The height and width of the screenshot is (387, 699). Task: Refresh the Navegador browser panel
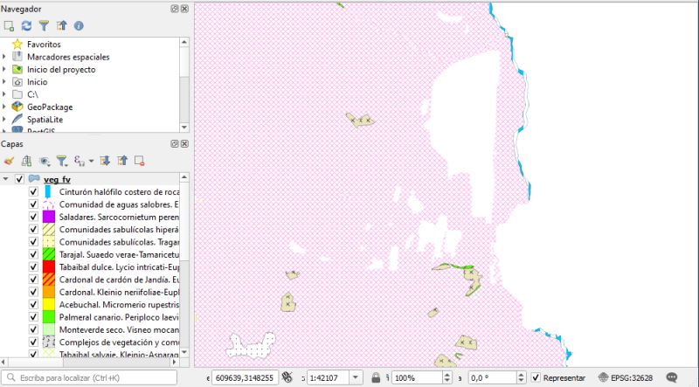click(x=26, y=26)
